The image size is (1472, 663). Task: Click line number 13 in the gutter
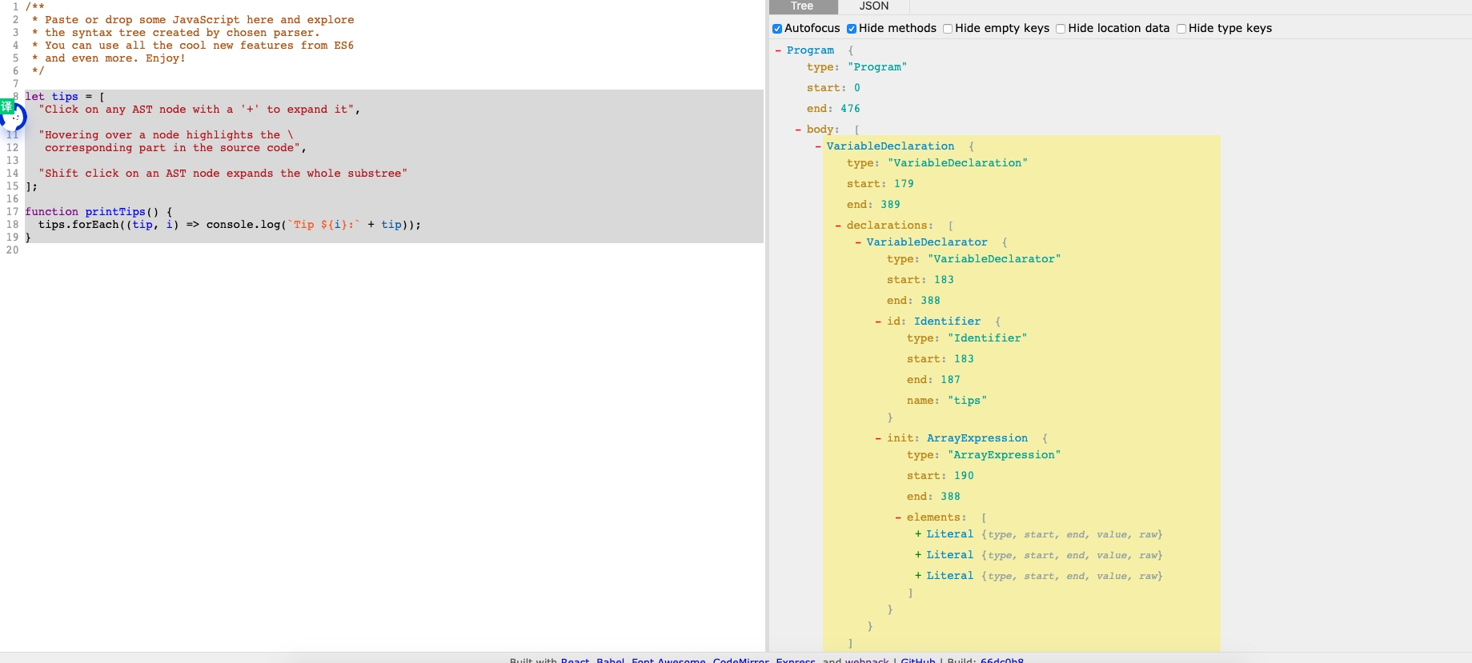(12, 161)
